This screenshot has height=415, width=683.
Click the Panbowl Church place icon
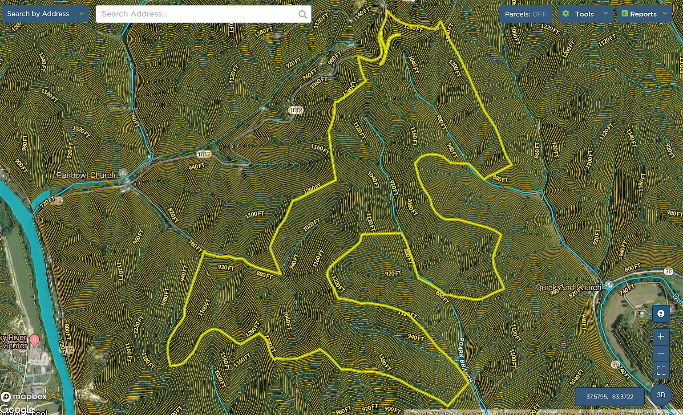pyautogui.click(x=123, y=173)
